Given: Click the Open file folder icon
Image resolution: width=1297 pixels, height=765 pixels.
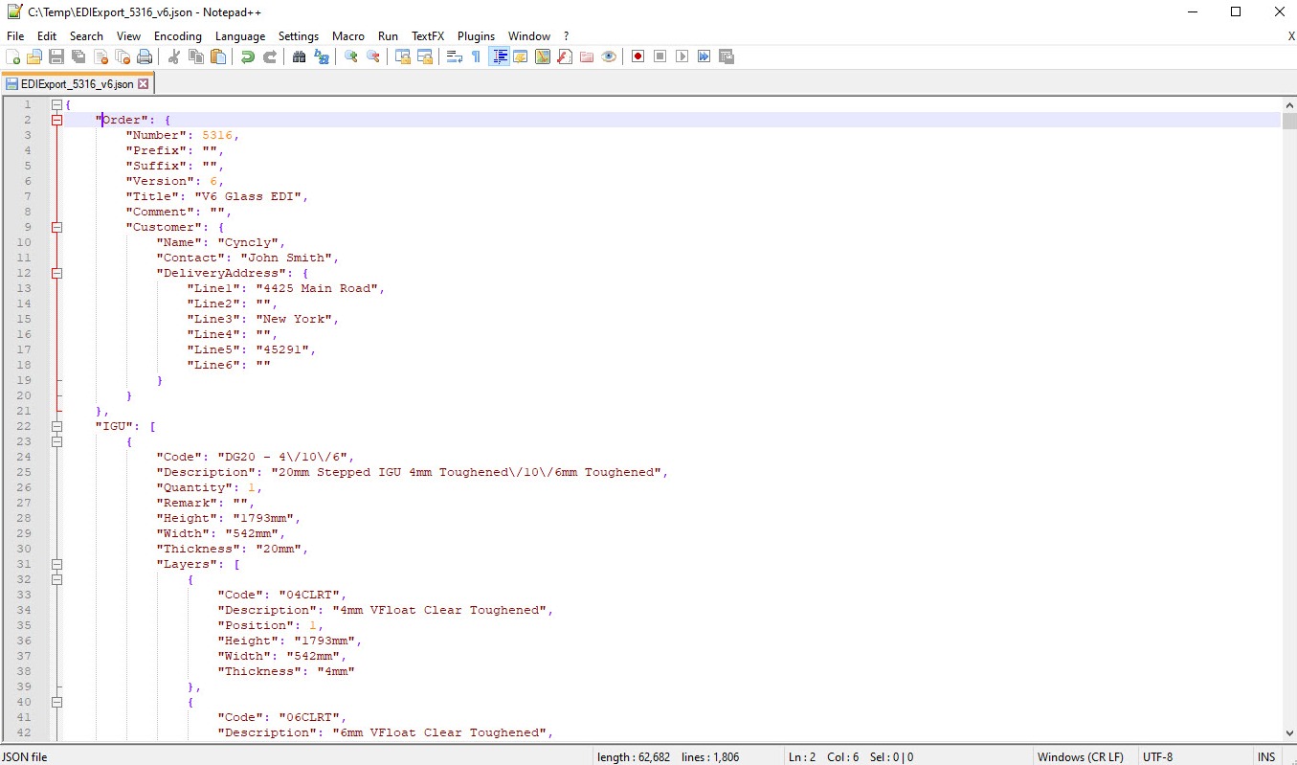Looking at the screenshot, I should [34, 57].
